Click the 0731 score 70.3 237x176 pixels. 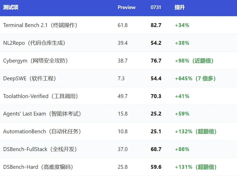click(156, 96)
